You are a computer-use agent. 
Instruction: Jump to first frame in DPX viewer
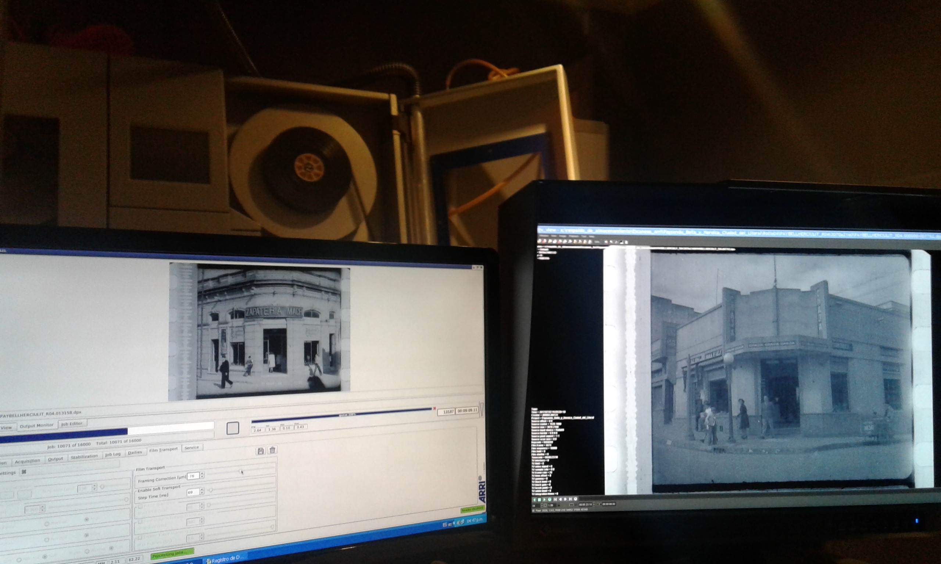click(x=555, y=499)
